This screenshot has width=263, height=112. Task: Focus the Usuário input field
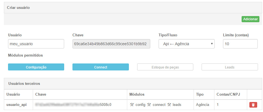tap(36, 44)
